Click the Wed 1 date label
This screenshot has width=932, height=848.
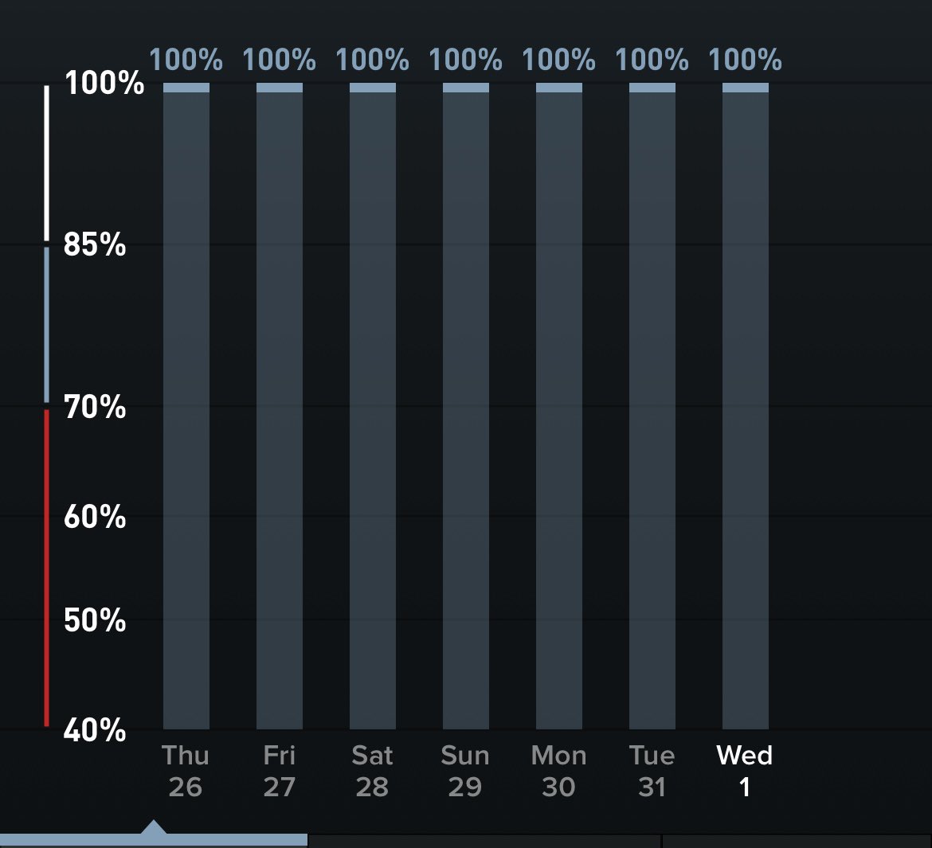pyautogui.click(x=745, y=771)
